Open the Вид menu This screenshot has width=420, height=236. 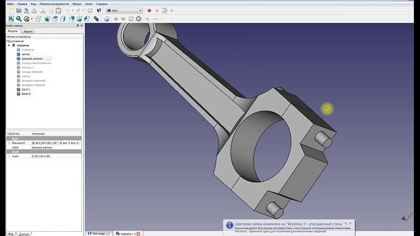33,4
